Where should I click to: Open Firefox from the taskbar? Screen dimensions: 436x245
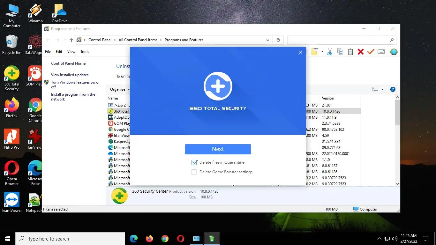point(149,239)
